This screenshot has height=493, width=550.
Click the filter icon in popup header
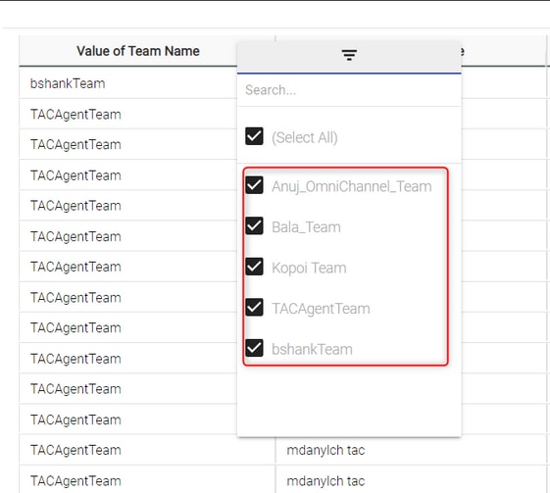(349, 55)
